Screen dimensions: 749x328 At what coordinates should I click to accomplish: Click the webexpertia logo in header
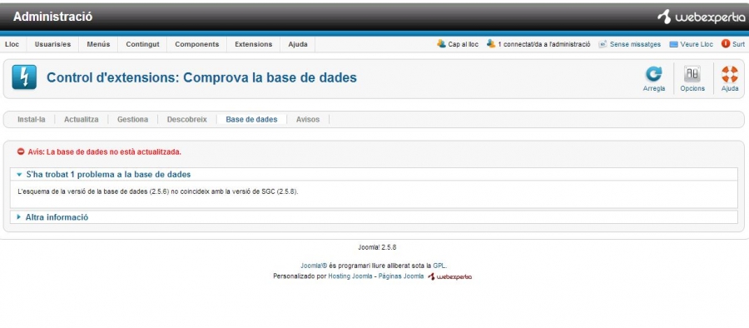click(x=701, y=17)
